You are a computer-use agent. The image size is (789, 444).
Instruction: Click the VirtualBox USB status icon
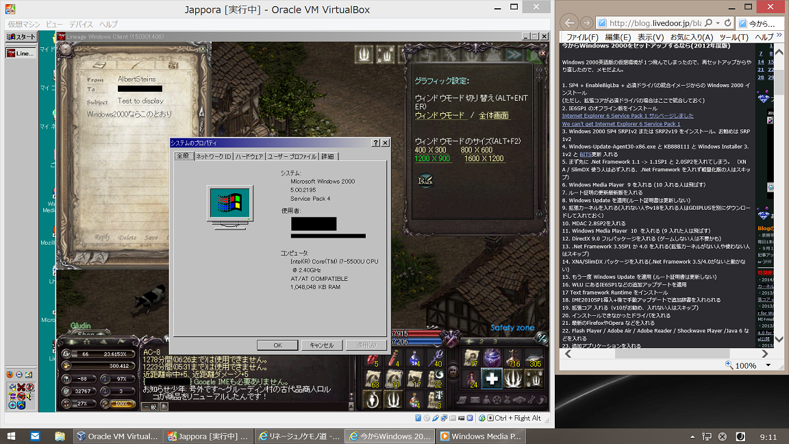436,418
